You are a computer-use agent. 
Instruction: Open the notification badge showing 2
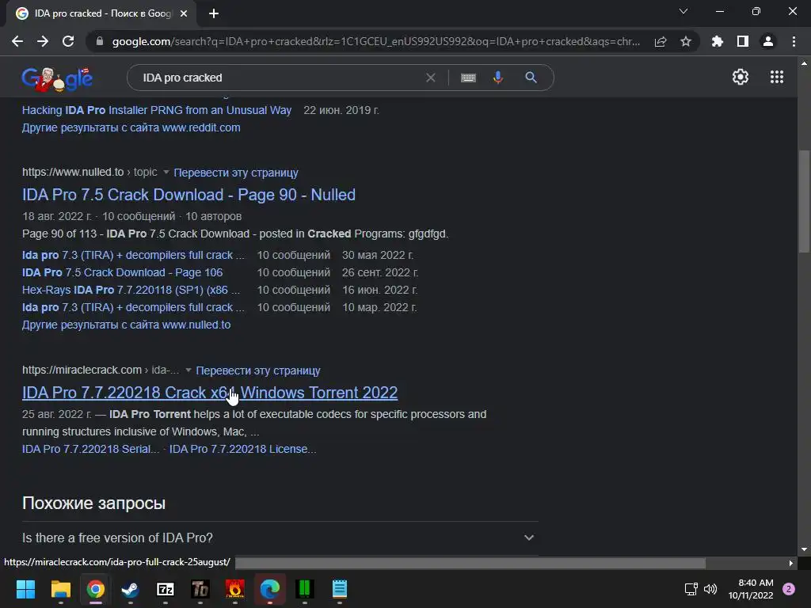[789, 589]
